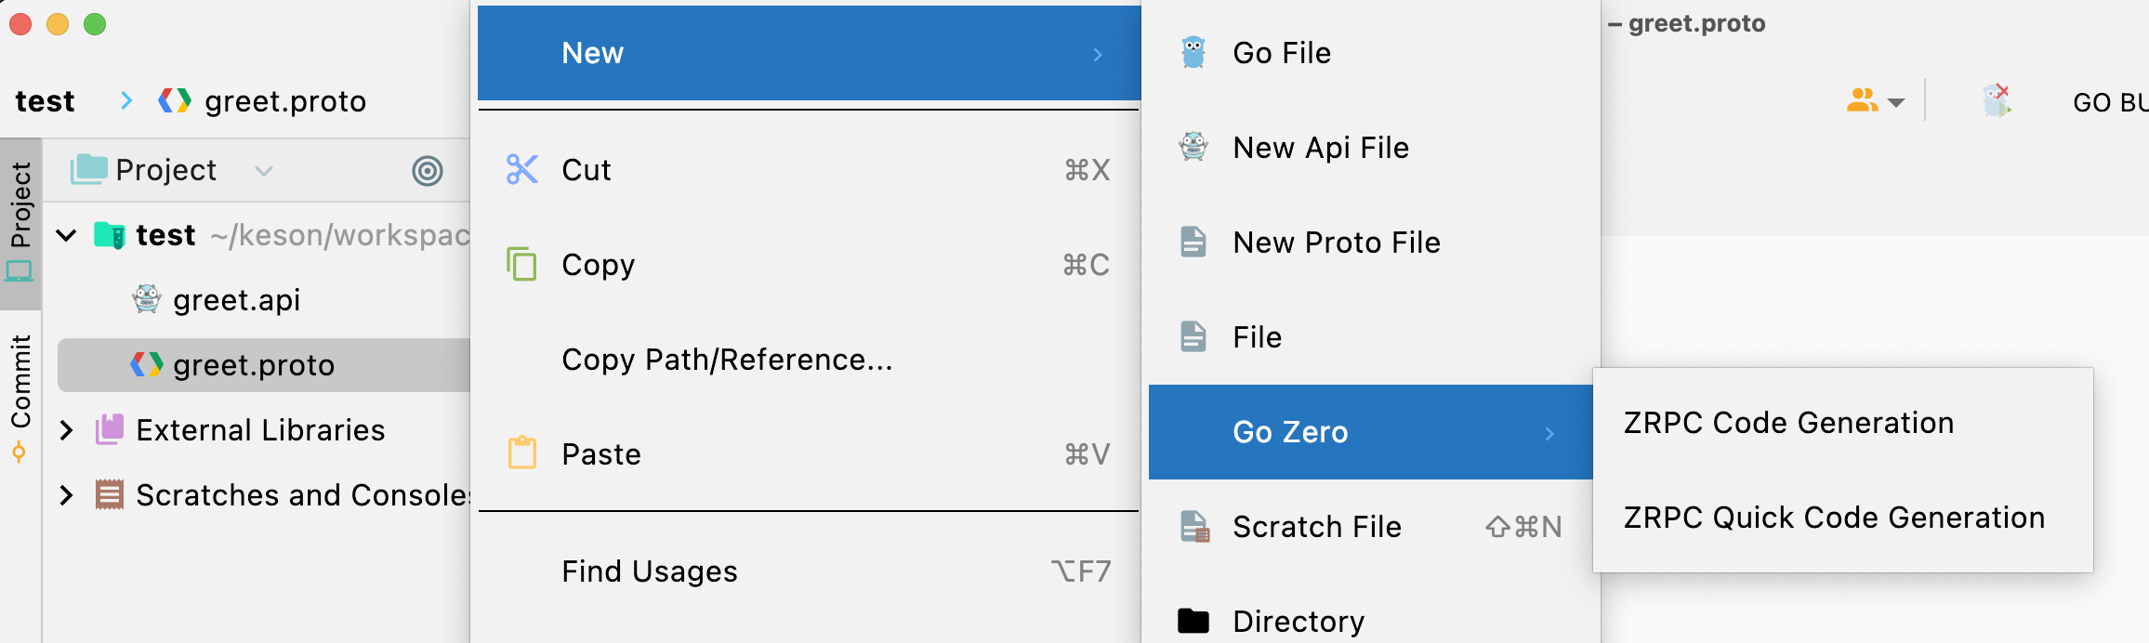
Task: Expand the External Libraries node
Action: pyautogui.click(x=67, y=430)
